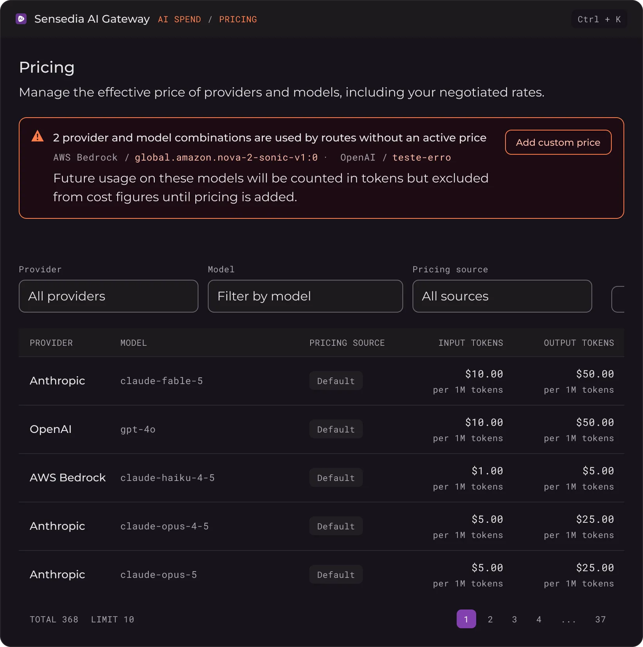Jump to page 3 in pagination
This screenshot has width=643, height=647.
click(514, 619)
